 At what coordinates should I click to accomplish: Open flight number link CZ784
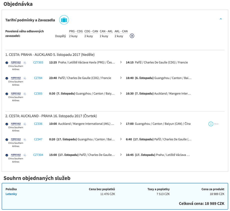pos(38,78)
